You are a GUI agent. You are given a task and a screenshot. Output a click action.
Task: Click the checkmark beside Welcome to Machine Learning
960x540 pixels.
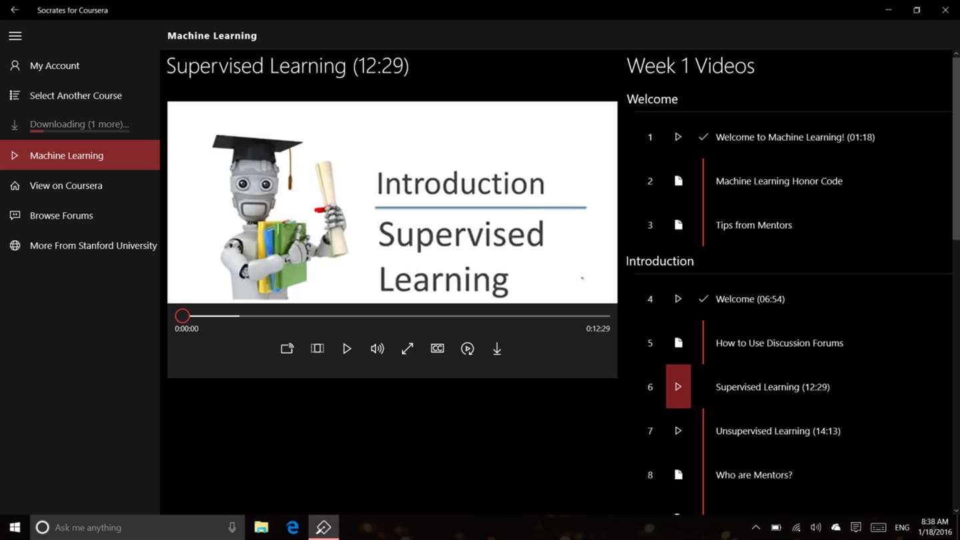point(703,137)
